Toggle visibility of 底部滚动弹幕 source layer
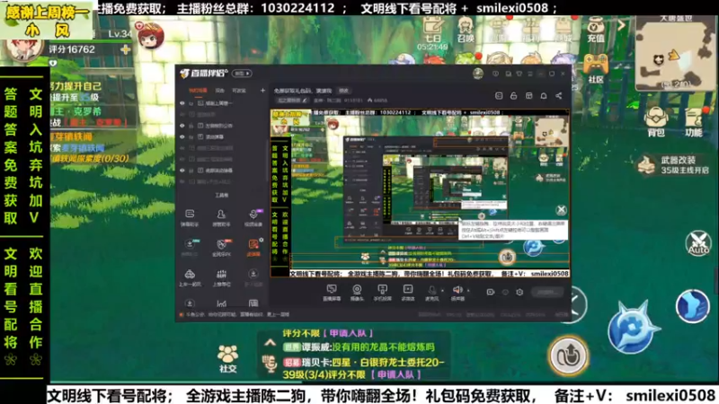 coord(182,171)
